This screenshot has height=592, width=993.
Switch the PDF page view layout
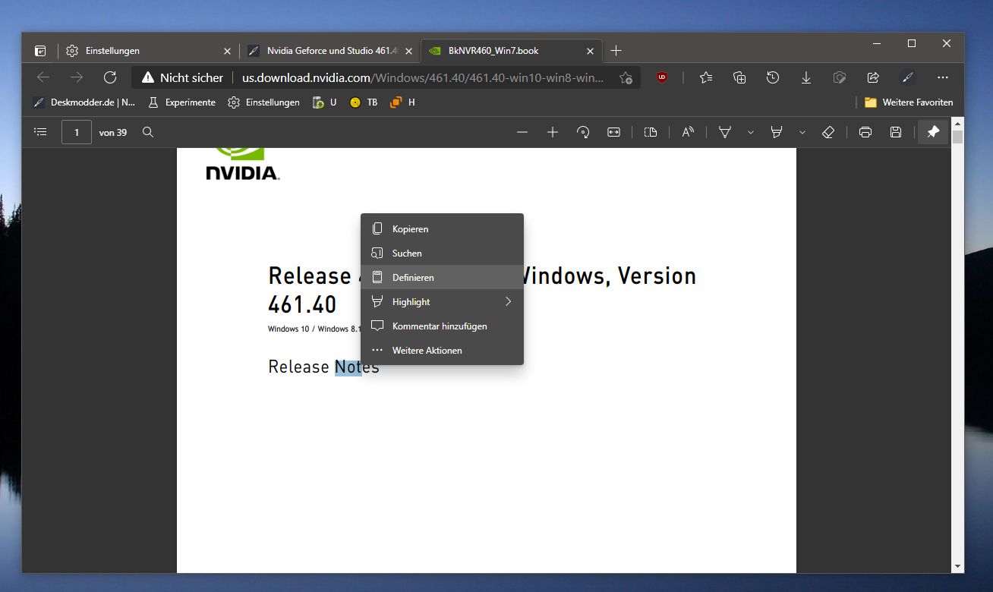pos(651,132)
